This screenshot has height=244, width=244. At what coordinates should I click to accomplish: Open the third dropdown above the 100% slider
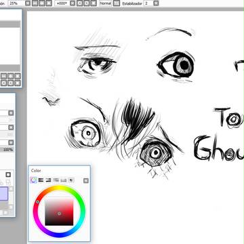pyautogui.click(x=11, y=142)
